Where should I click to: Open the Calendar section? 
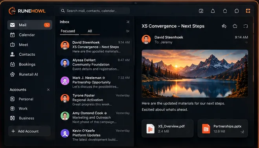point(27,35)
